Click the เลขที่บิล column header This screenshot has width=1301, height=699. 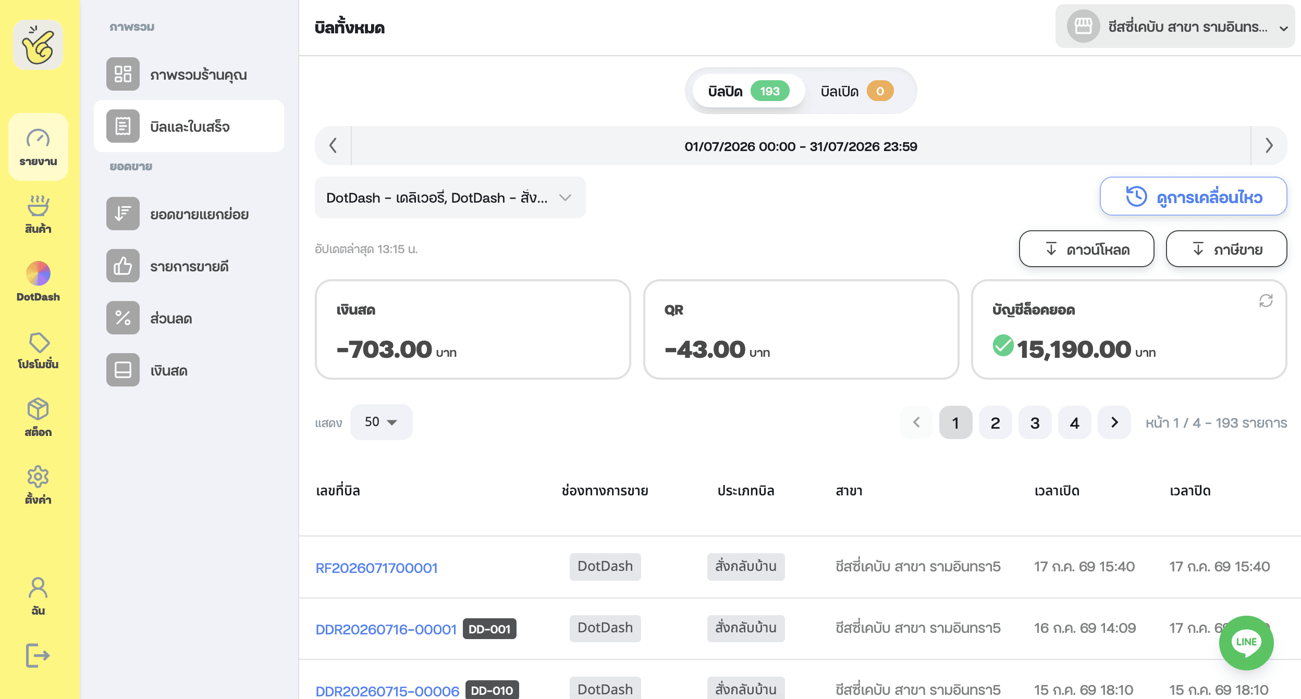(338, 491)
